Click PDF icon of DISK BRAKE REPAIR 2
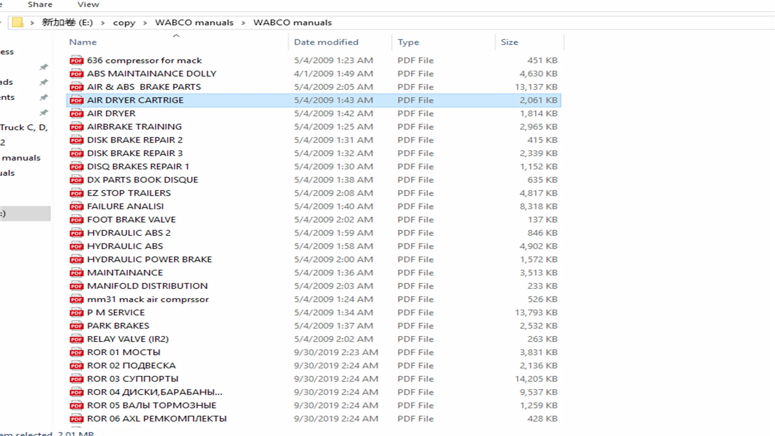Viewport: 775px width, 436px height. [76, 140]
